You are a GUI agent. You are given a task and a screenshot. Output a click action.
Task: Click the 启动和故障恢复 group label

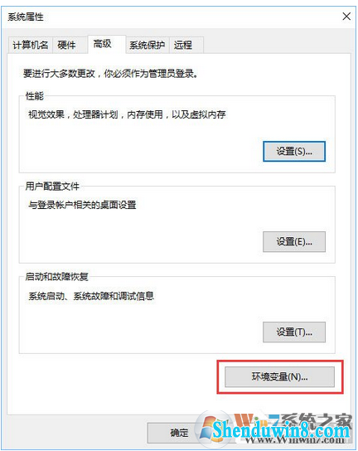(x=56, y=277)
